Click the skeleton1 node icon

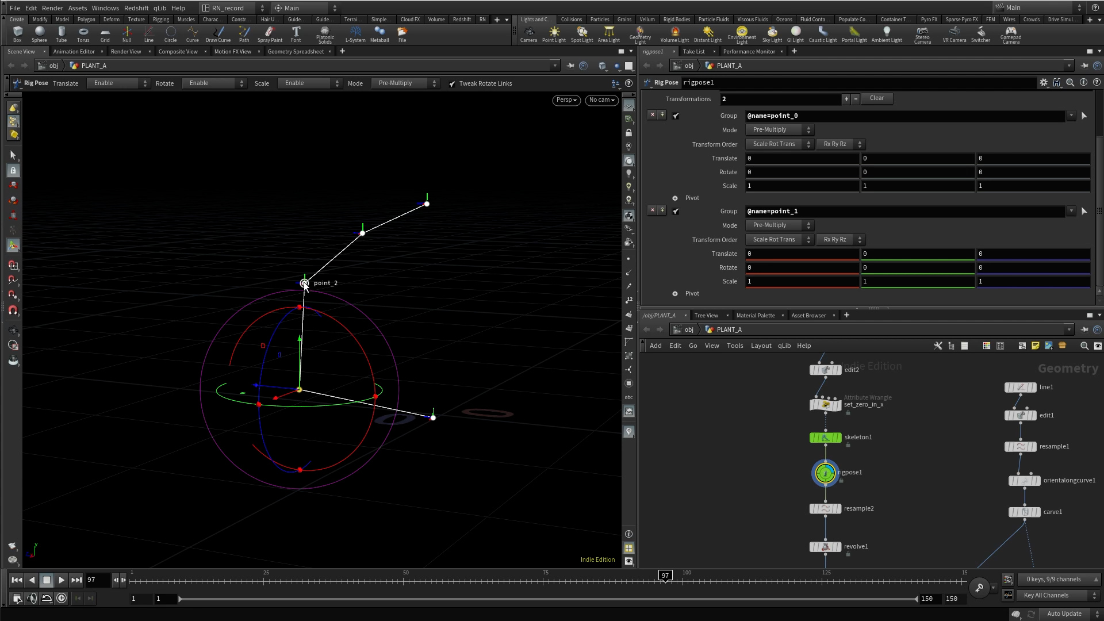pos(825,438)
